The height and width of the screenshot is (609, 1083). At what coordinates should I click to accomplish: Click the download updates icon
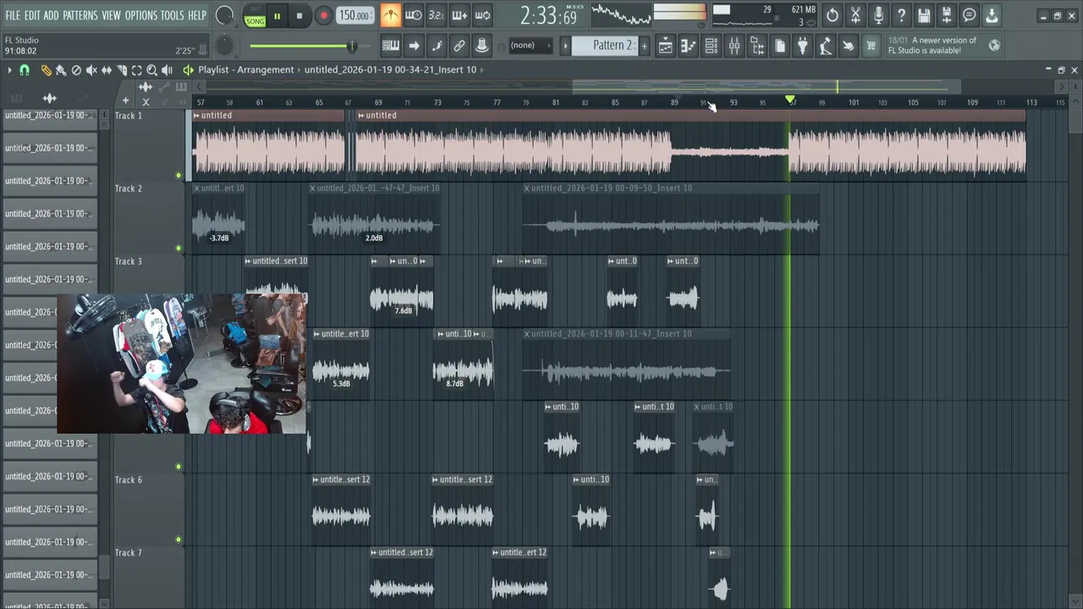pos(992,15)
